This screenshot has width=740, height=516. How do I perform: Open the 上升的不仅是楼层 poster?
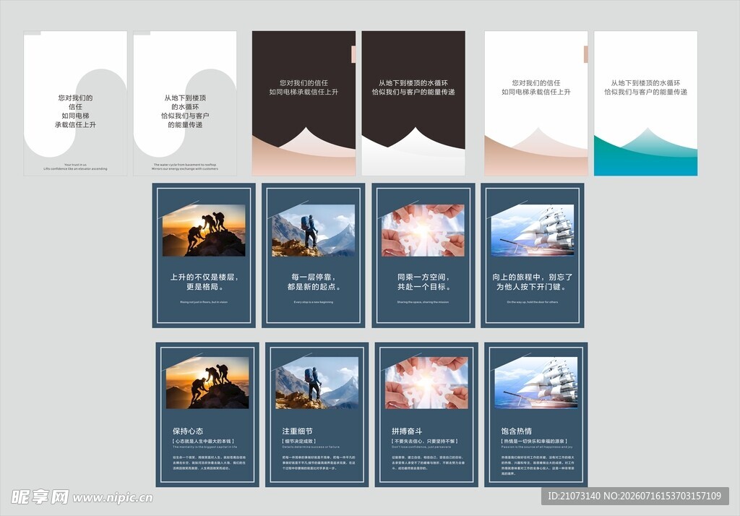[x=204, y=255]
